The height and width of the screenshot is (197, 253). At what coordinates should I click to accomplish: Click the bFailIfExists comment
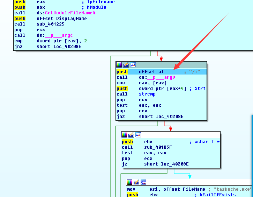pyautogui.click(x=218, y=195)
